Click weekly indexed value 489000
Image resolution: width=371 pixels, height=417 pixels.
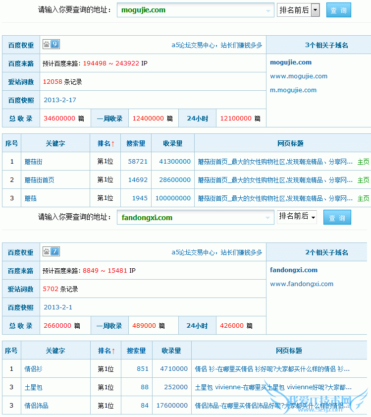pos(144,325)
